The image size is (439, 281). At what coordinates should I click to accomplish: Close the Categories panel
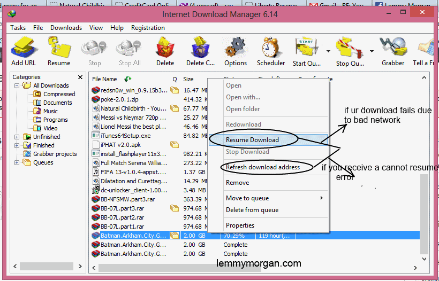pyautogui.click(x=80, y=77)
